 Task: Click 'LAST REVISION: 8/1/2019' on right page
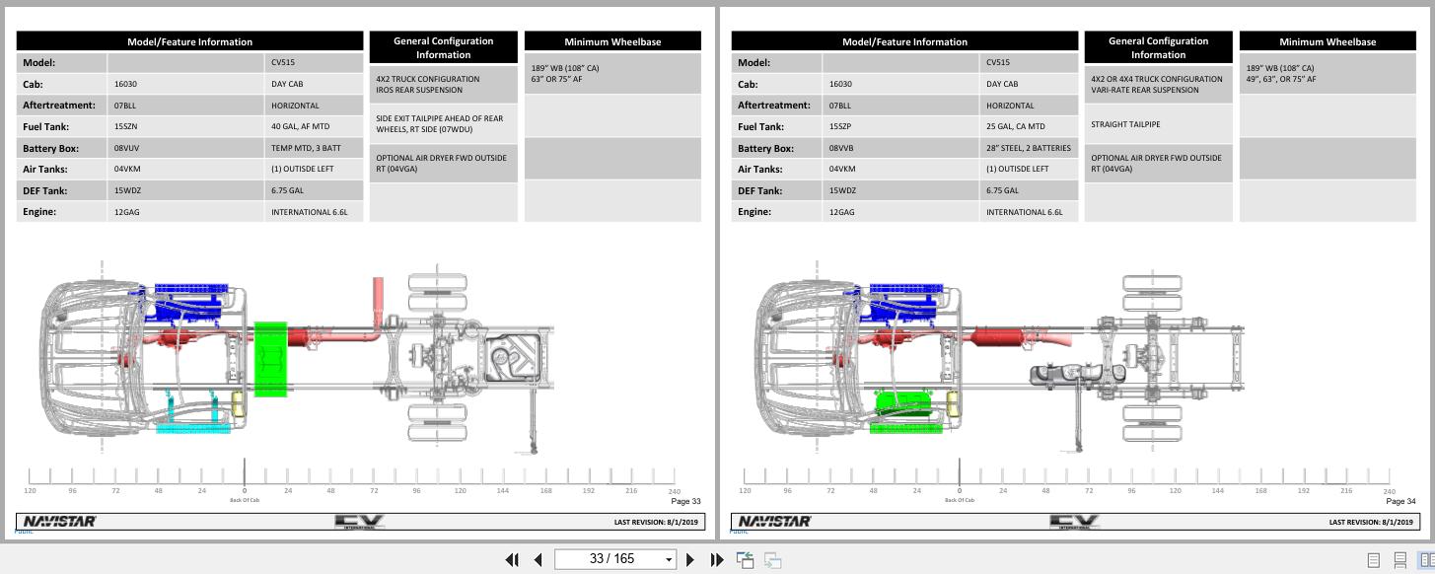pyautogui.click(x=1371, y=522)
